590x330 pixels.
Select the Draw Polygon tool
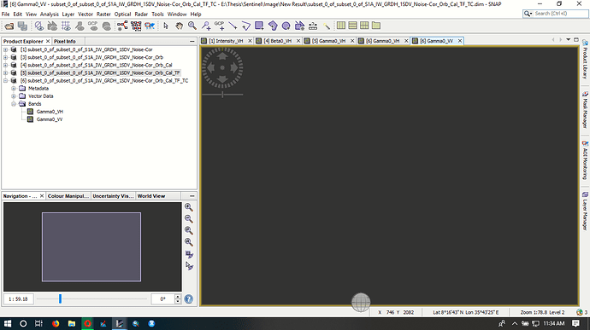click(x=273, y=26)
